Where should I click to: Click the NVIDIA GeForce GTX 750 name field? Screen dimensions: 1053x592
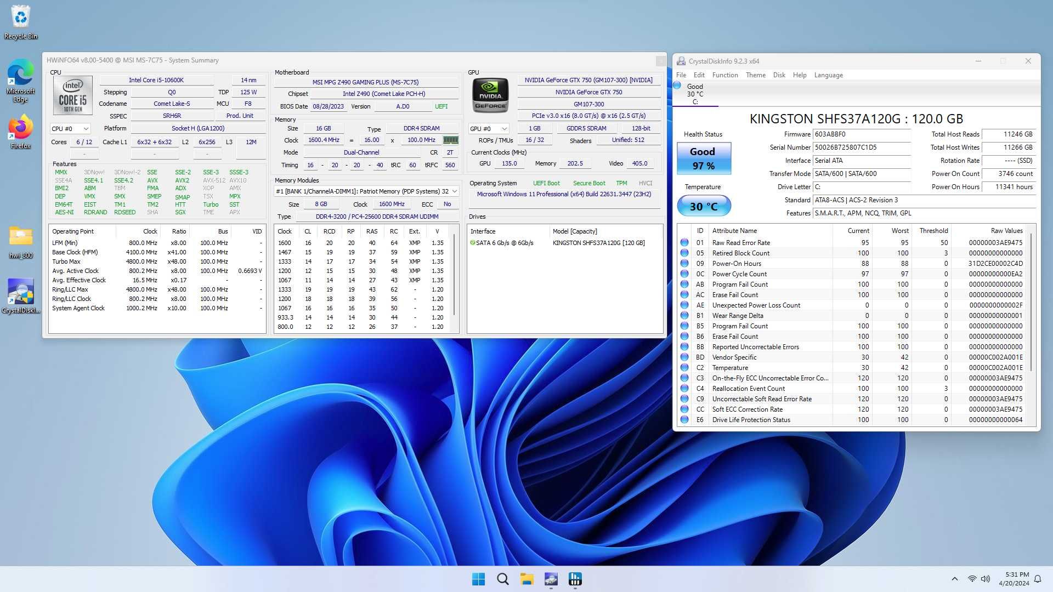tap(588, 92)
